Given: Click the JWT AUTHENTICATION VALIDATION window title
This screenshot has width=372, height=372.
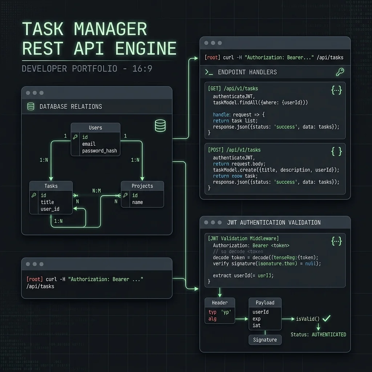Looking at the screenshot, I should pyautogui.click(x=274, y=222).
